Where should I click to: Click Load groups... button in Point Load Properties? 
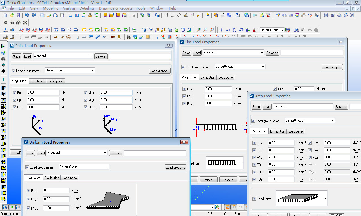tap(160, 71)
